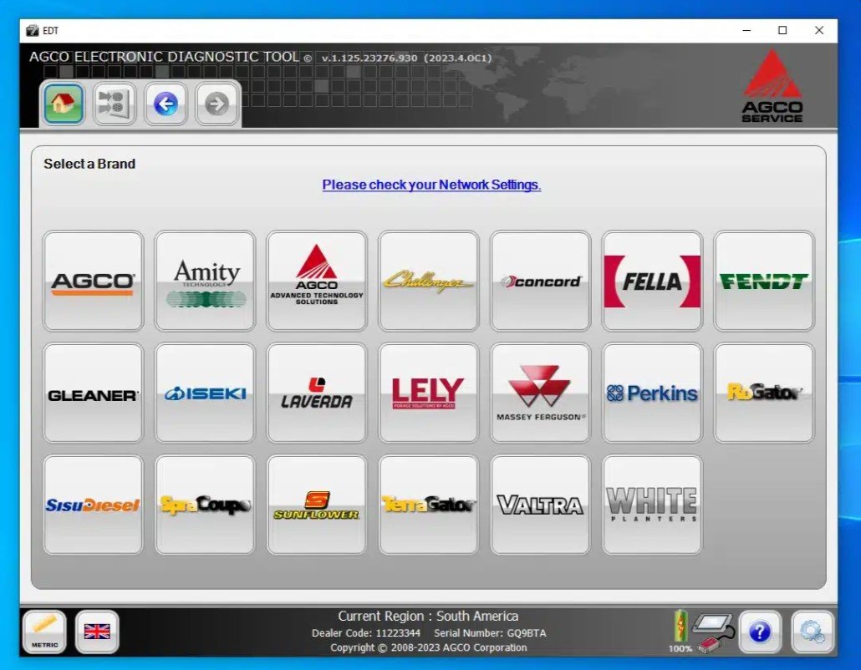Choose the Gleaner brand tile
This screenshot has width=861, height=670.
[93, 393]
